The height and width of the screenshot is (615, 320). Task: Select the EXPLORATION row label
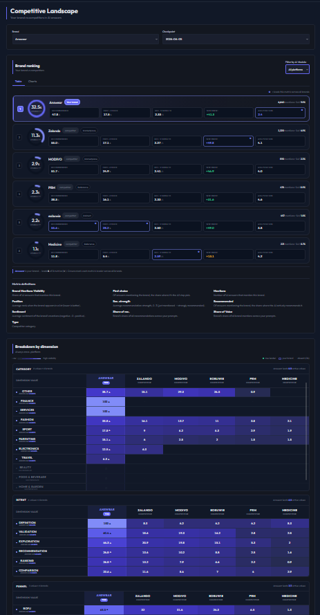(x=30, y=542)
